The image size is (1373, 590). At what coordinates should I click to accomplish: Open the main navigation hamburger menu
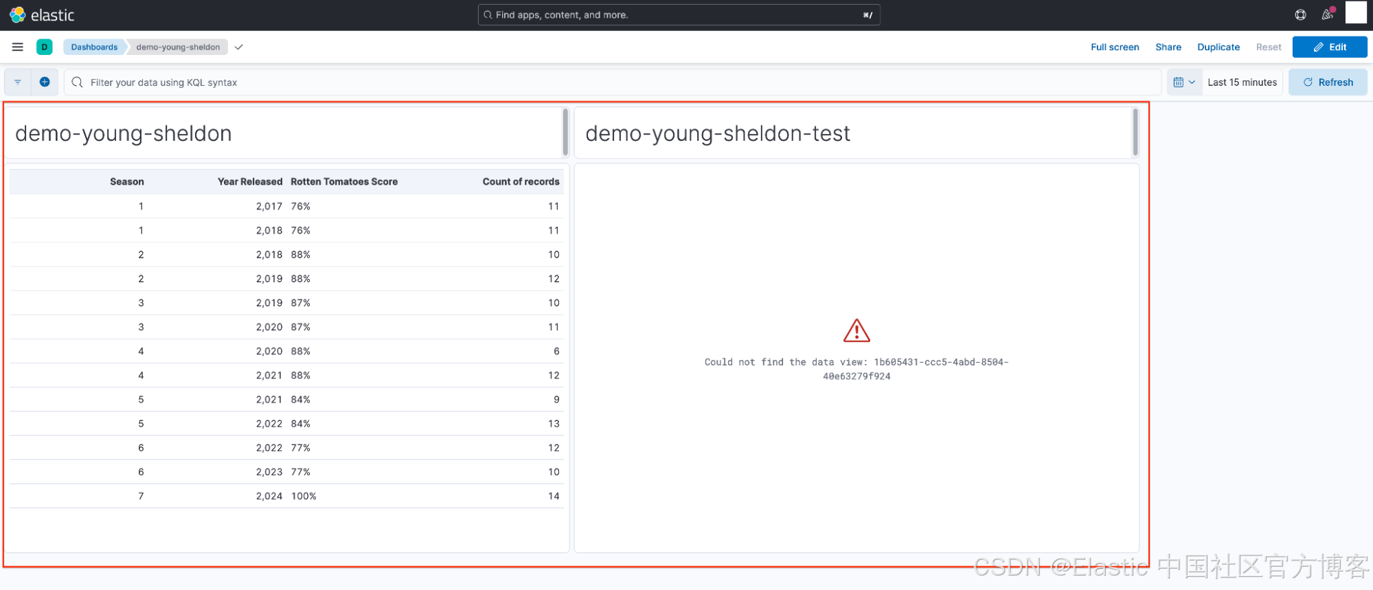click(x=18, y=47)
